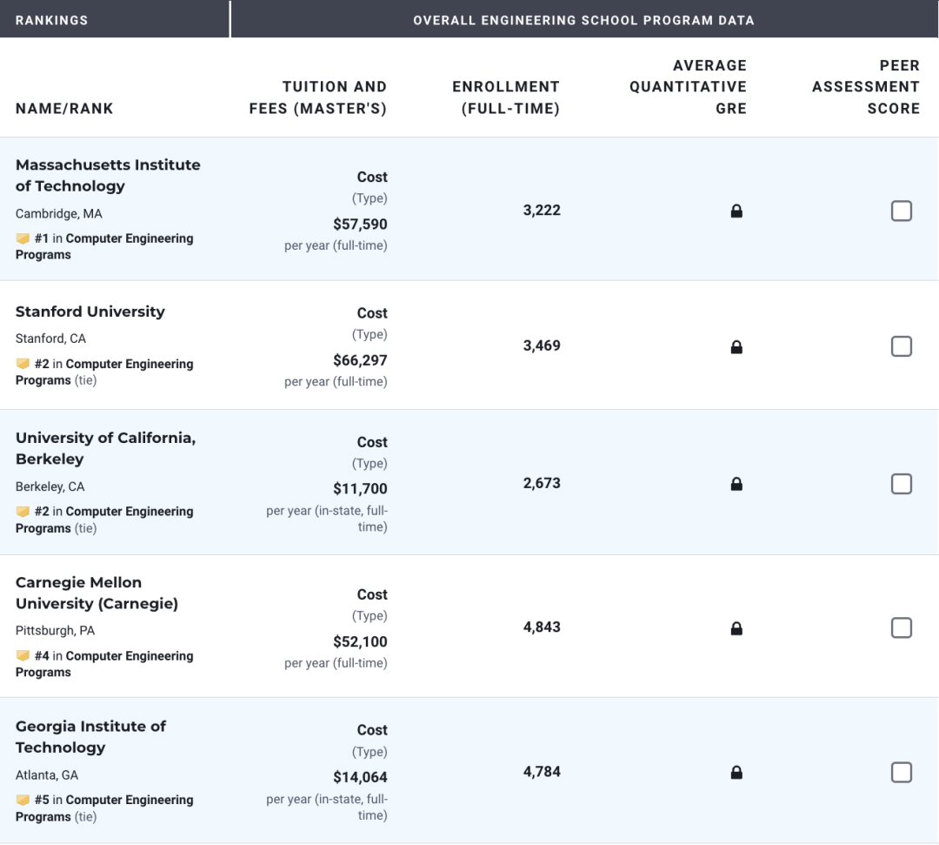The width and height of the screenshot is (939, 845).
Task: Click Georgia Tech tuition value $14,064
Action: click(x=360, y=777)
